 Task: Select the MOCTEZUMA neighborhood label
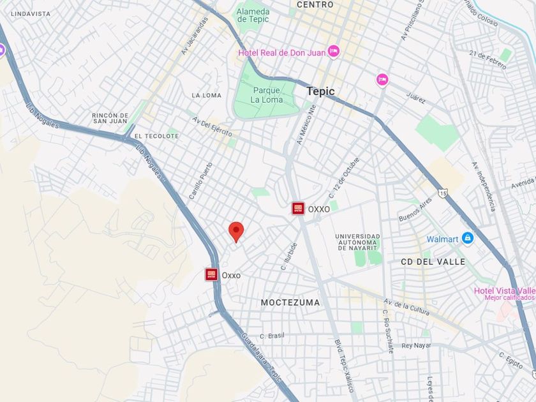tap(290, 302)
